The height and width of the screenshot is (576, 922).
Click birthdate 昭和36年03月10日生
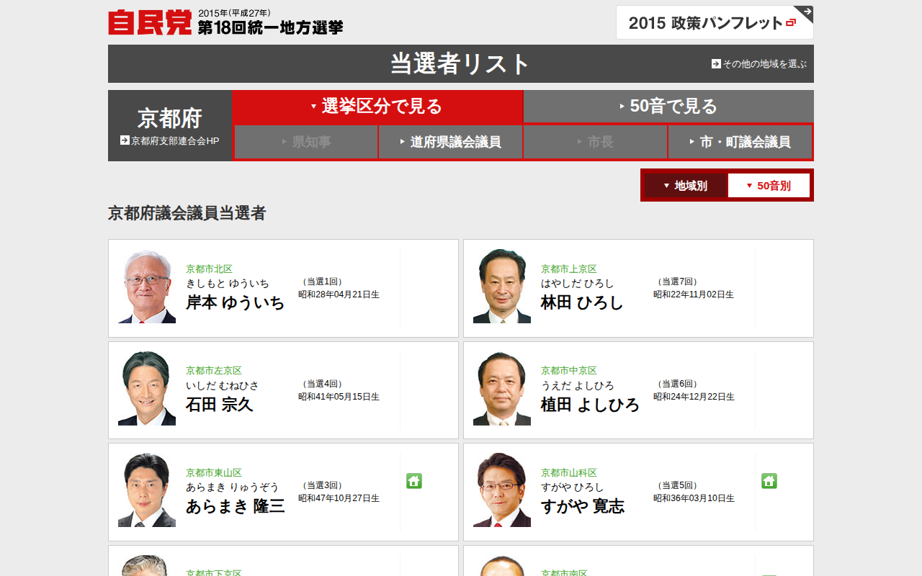pos(694,498)
